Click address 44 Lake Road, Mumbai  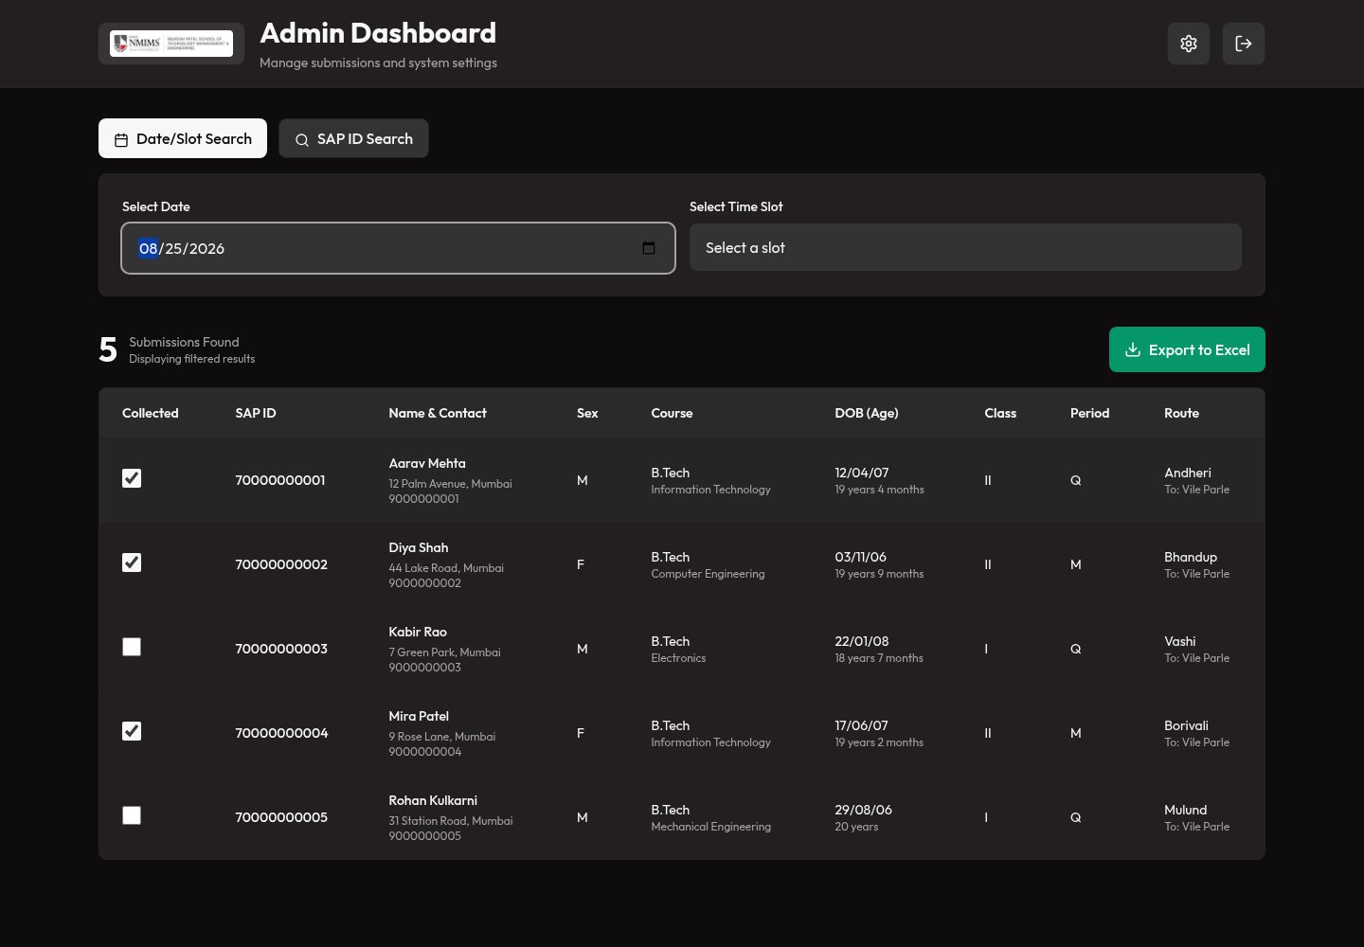[x=446, y=568]
